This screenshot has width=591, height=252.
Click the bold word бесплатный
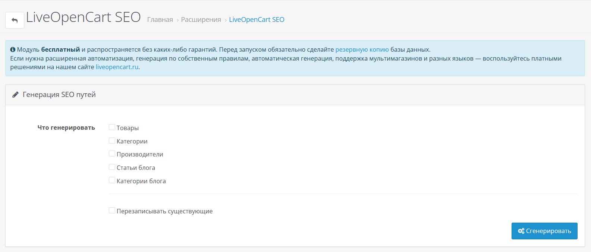[x=60, y=49]
